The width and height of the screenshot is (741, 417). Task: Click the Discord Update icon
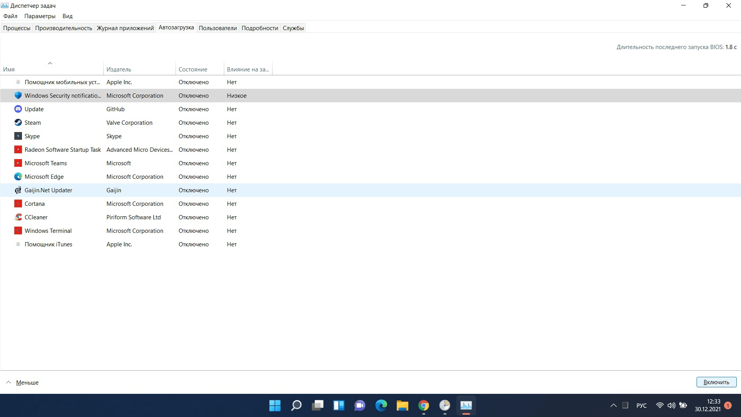click(18, 109)
